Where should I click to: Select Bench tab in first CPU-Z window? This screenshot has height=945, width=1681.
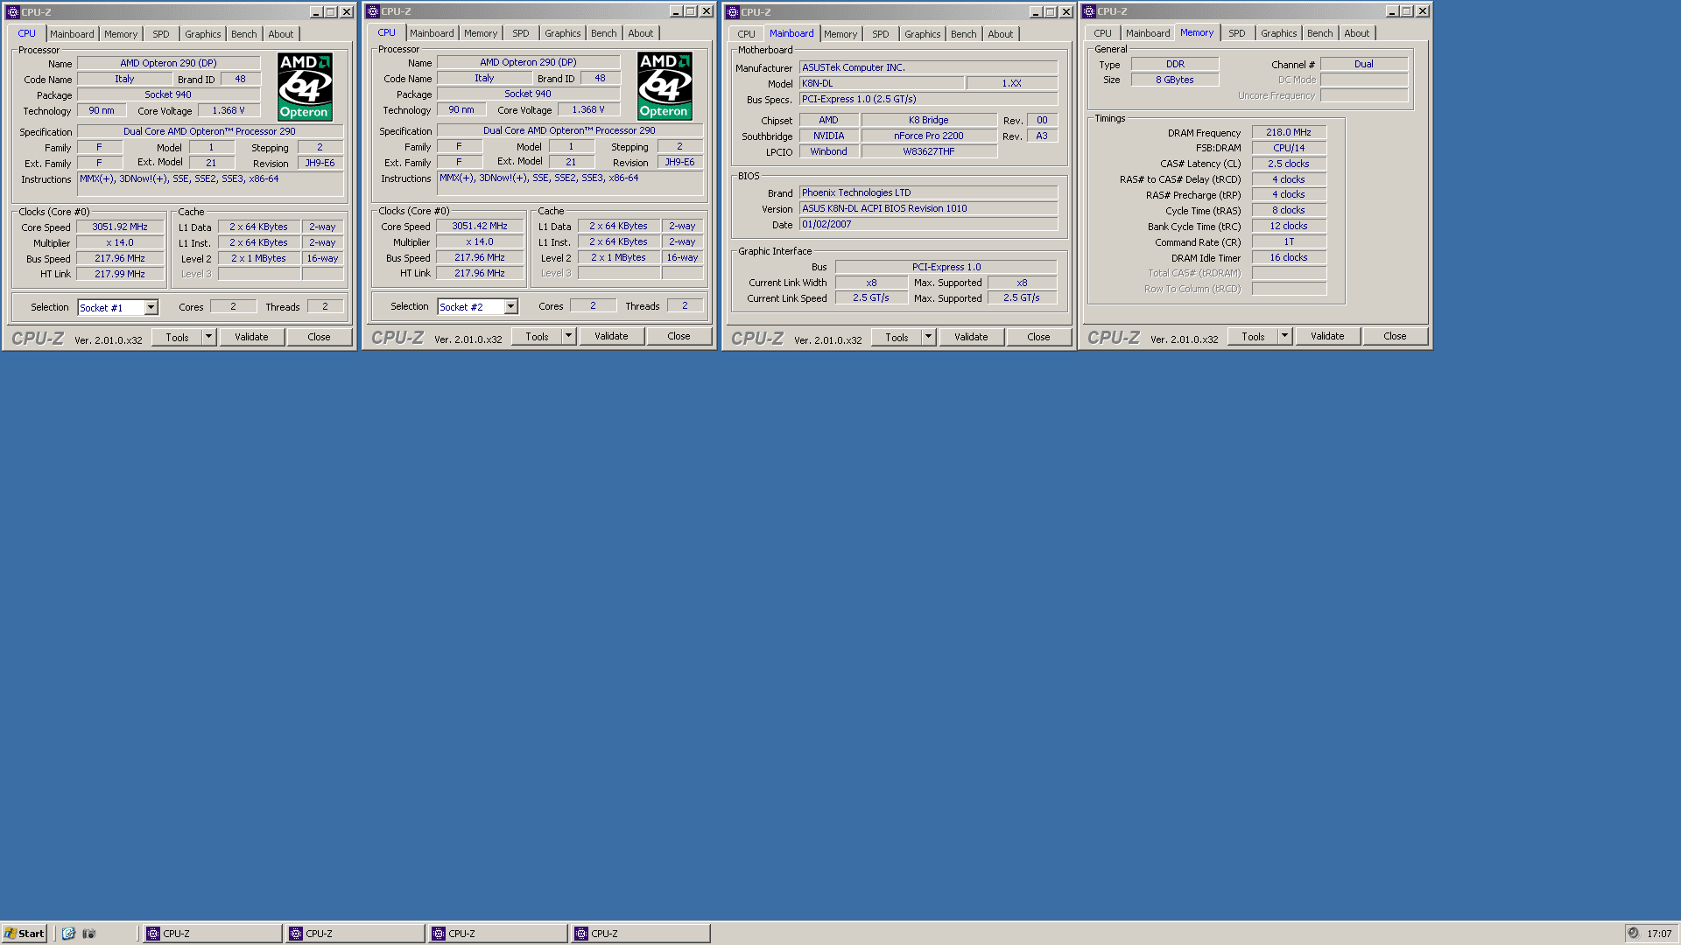coord(243,34)
